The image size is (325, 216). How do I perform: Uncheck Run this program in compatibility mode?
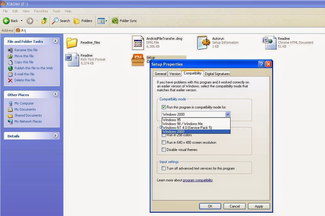164,107
